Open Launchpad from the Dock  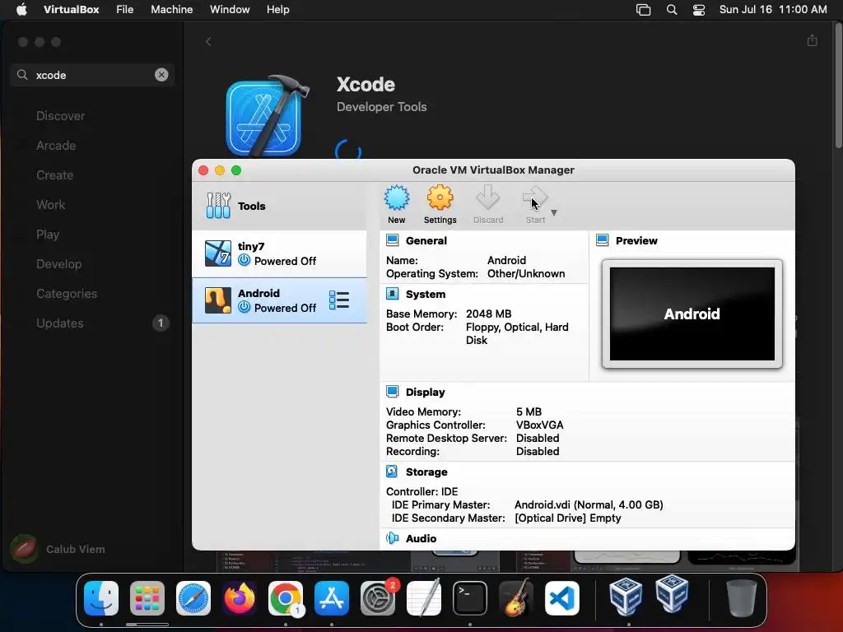point(147,598)
